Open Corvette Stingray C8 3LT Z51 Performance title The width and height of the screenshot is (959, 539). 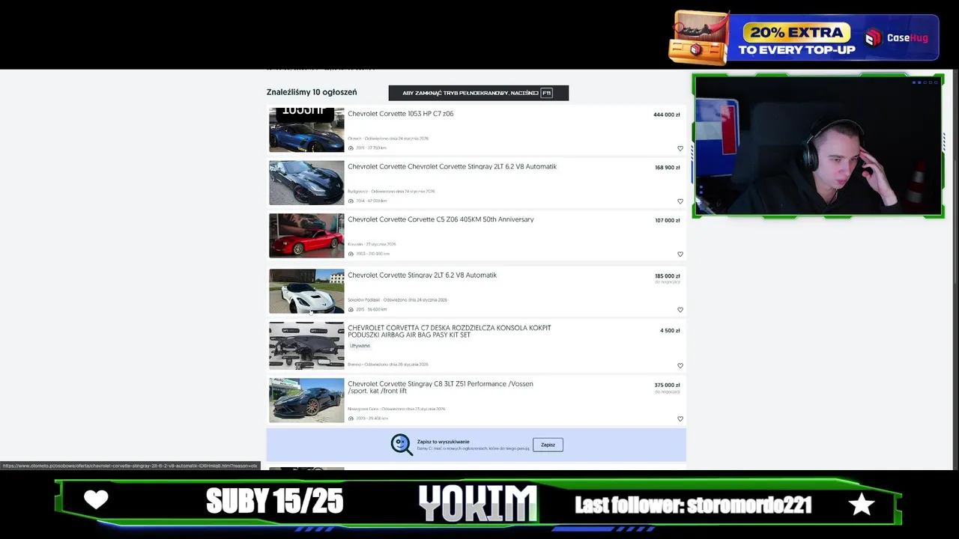coord(441,387)
